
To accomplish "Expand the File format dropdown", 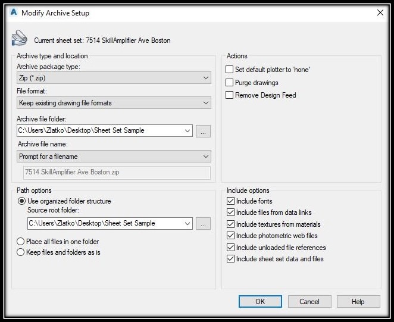I will point(114,103).
